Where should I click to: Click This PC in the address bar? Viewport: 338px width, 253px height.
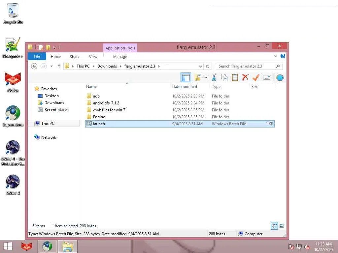pyautogui.click(x=83, y=66)
